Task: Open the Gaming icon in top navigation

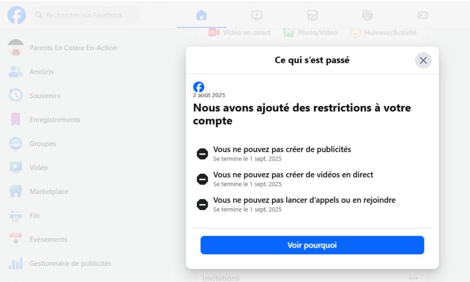Action: [x=423, y=15]
